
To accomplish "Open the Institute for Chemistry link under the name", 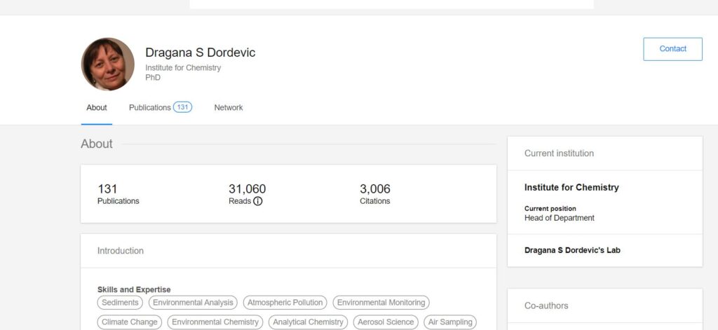I will (183, 68).
